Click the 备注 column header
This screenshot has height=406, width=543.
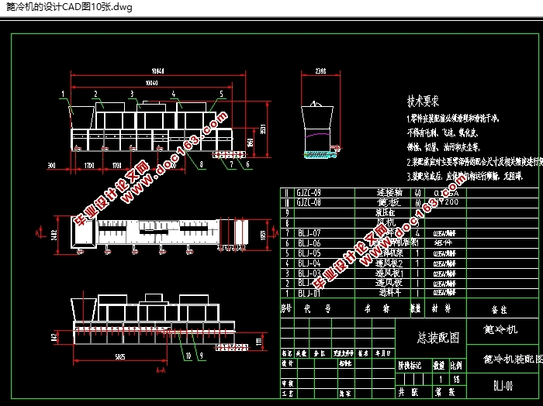499,309
